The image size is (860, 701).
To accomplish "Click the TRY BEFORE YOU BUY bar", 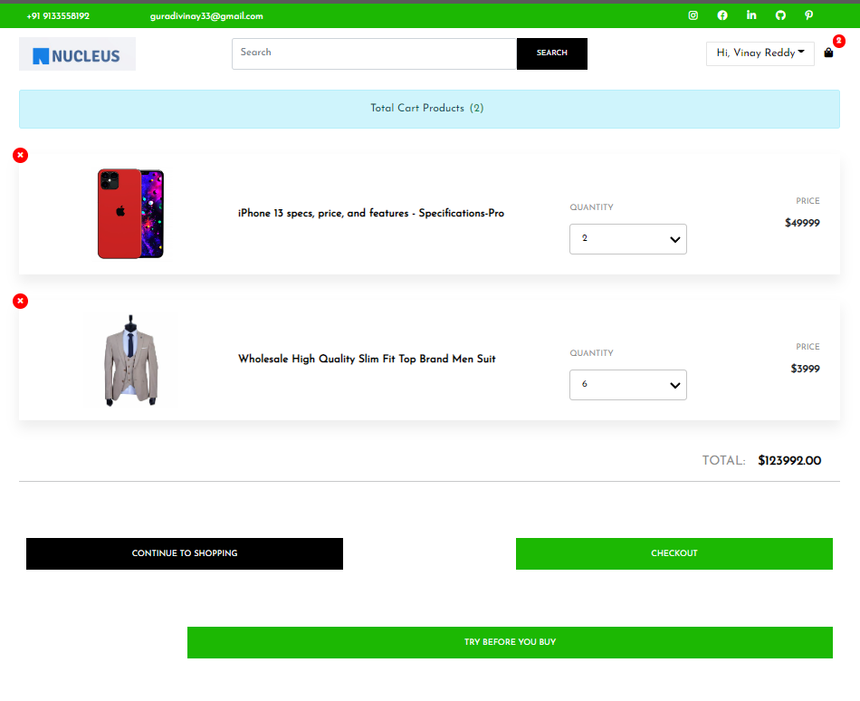I will (x=510, y=642).
